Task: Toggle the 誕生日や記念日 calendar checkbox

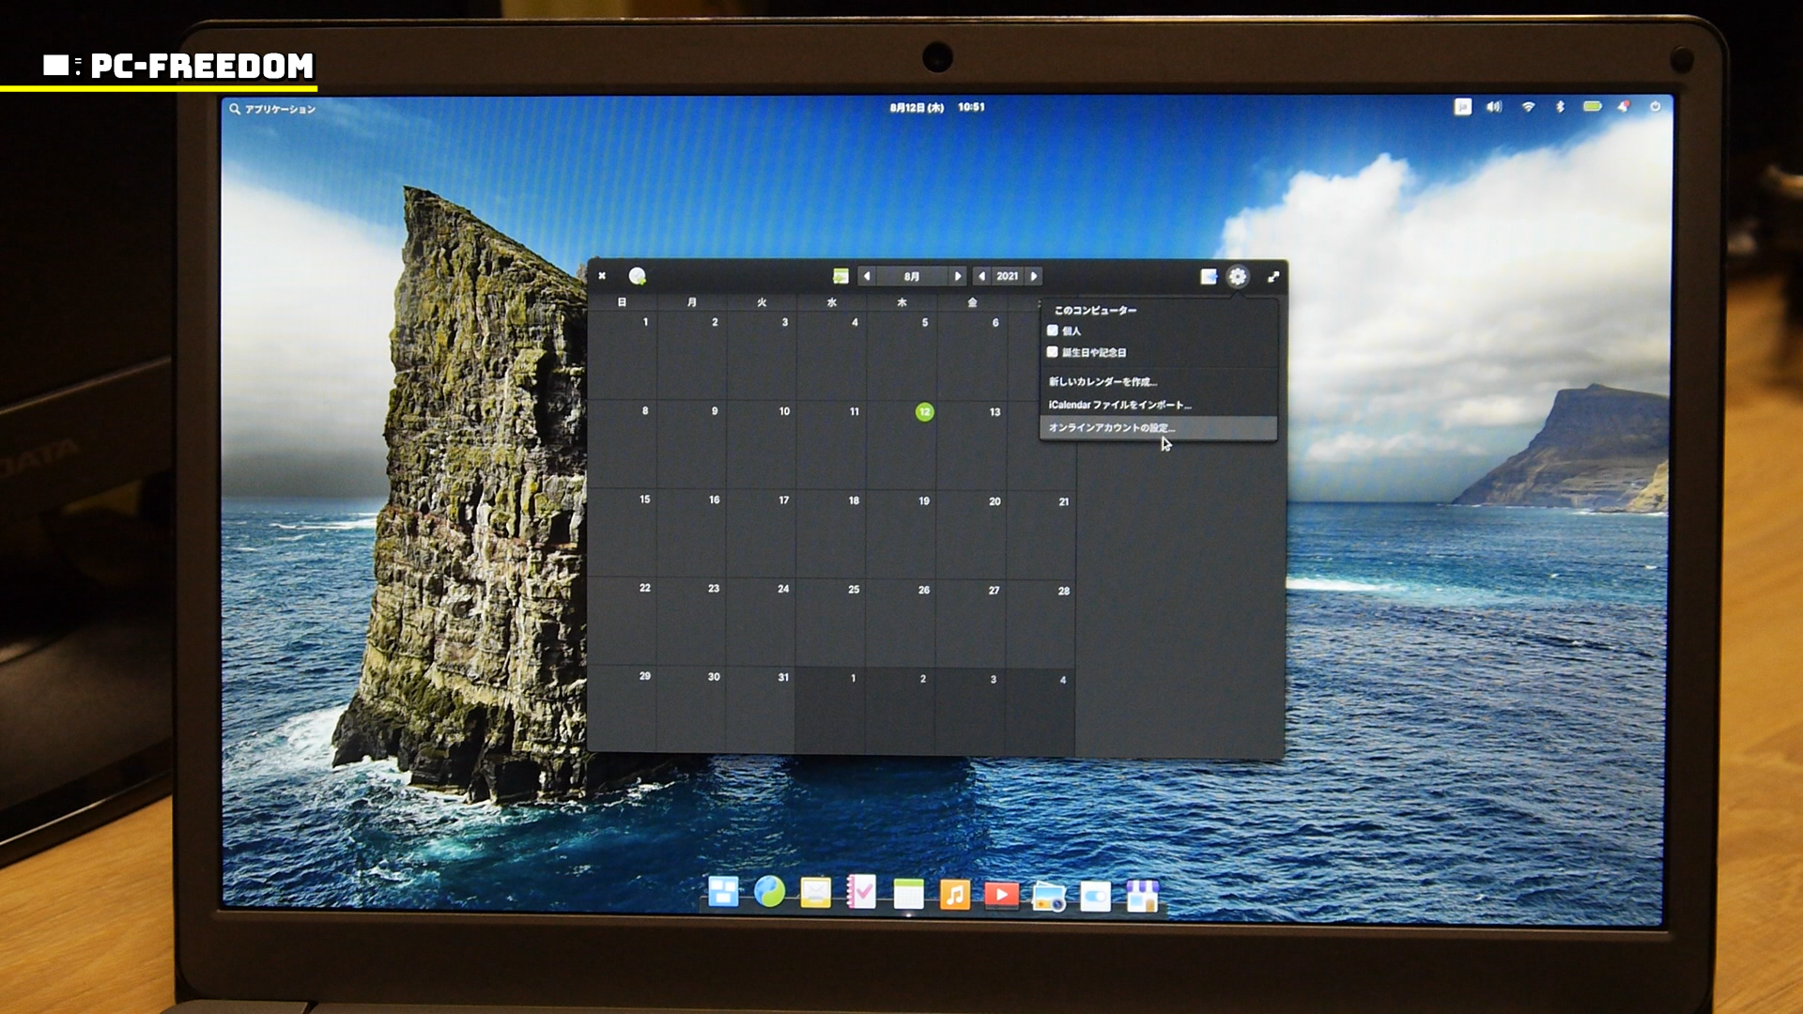Action: [1053, 352]
